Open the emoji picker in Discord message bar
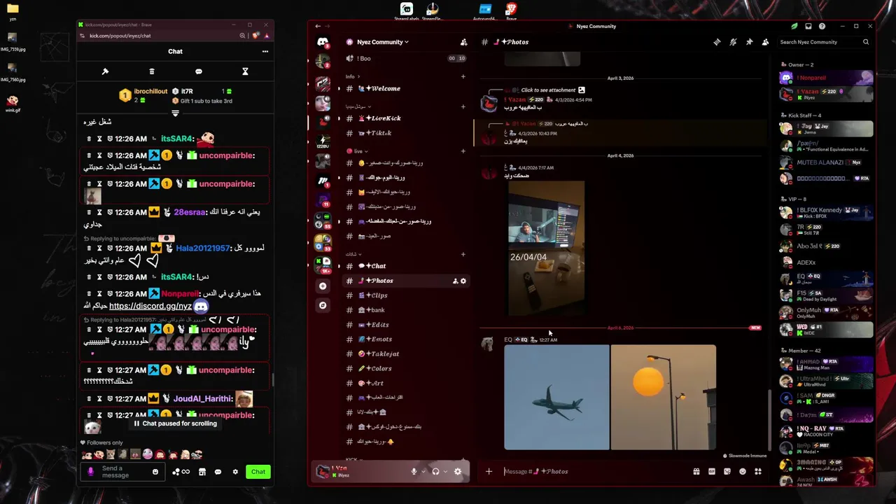The height and width of the screenshot is (504, 896). (743, 471)
